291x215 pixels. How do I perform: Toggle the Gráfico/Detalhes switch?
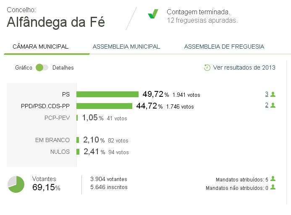coord(42,67)
